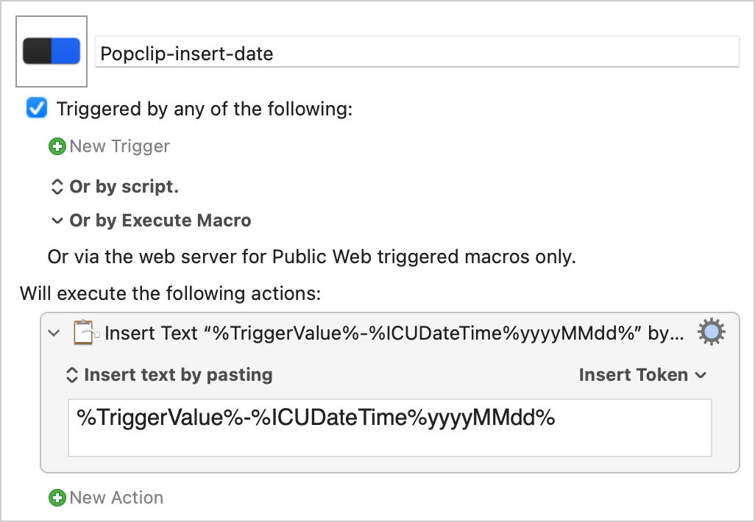Open the Insert text by pasting popup
This screenshot has width=755, height=522.
(169, 375)
